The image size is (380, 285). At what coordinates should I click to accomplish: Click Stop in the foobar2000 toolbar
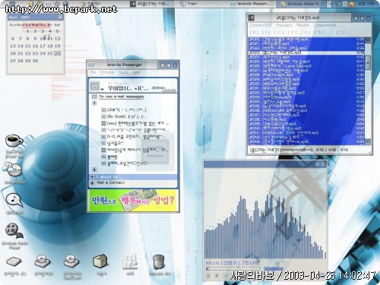point(254,32)
